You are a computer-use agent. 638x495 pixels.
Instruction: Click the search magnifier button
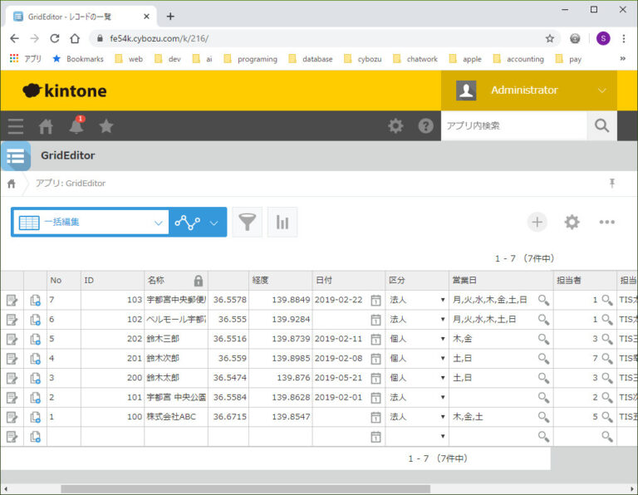(601, 126)
